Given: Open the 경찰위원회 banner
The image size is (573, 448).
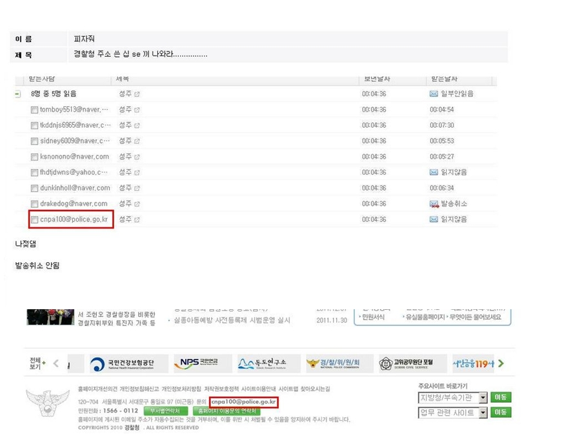Looking at the screenshot, I should (x=340, y=363).
